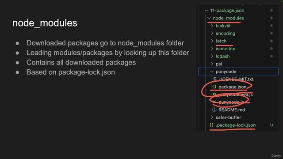Click the JSON braces icon beside package.json

214,87
